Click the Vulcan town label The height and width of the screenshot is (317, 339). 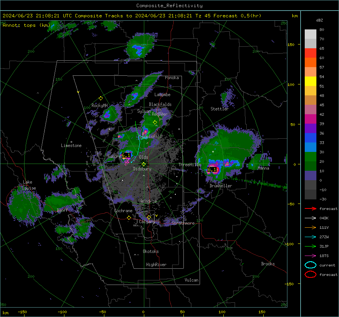(x=192, y=280)
